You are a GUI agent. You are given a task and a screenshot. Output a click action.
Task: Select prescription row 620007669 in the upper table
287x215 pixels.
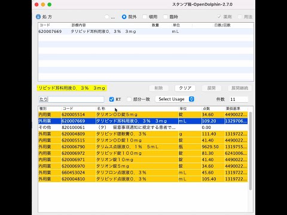point(146,32)
